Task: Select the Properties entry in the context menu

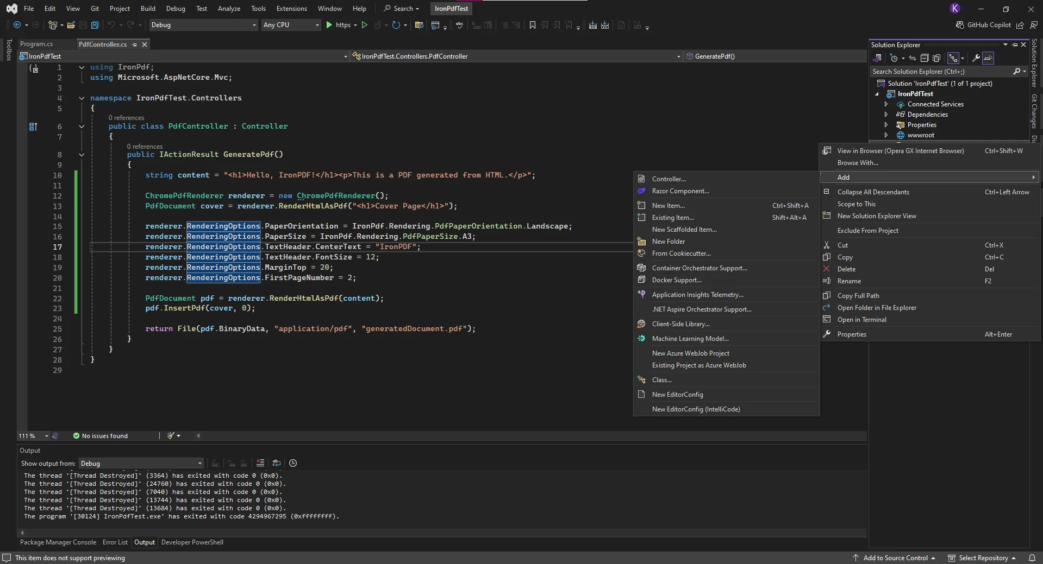Action: click(930, 334)
